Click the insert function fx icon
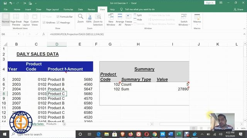The image size is (247, 138). [x=44, y=34]
